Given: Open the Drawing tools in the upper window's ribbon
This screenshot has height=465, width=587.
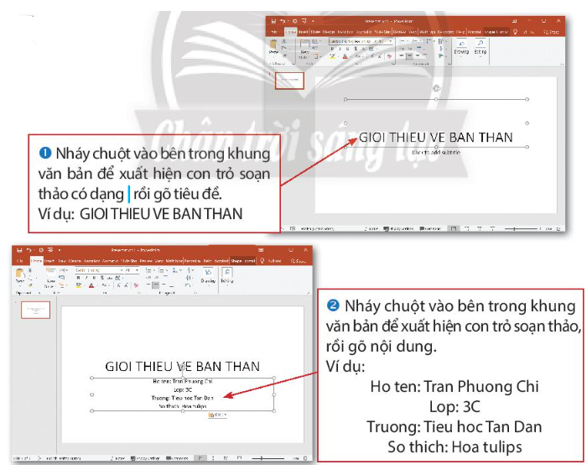Looking at the screenshot, I should click(461, 46).
